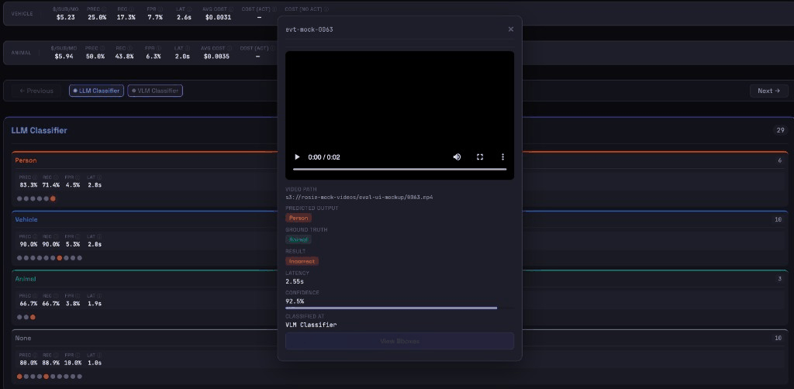Click the 83.3% precision value
The height and width of the screenshot is (389, 794).
29,185
